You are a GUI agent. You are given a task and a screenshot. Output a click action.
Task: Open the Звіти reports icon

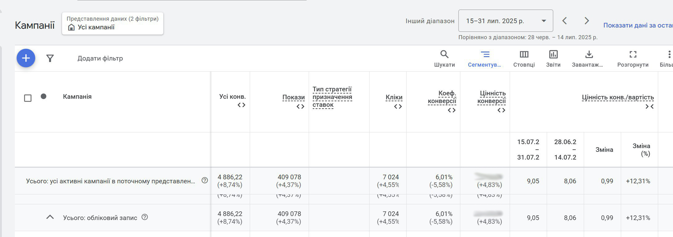553,58
